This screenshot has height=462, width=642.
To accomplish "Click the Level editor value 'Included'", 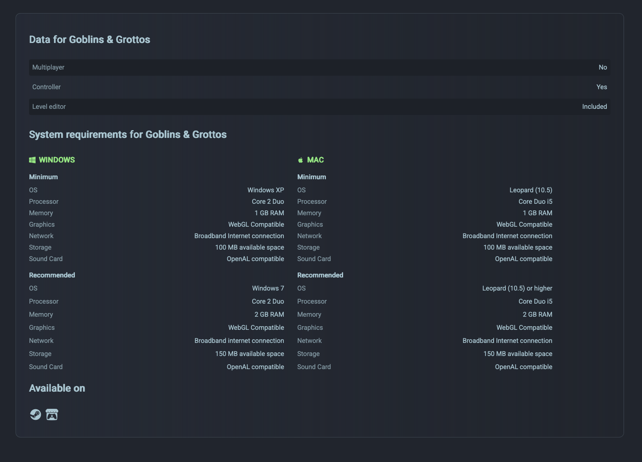I will tap(595, 106).
